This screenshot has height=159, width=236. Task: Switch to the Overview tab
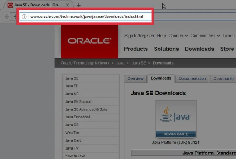pyautogui.click(x=135, y=78)
